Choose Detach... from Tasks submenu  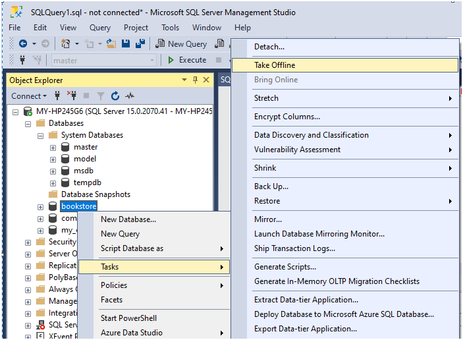345,47
